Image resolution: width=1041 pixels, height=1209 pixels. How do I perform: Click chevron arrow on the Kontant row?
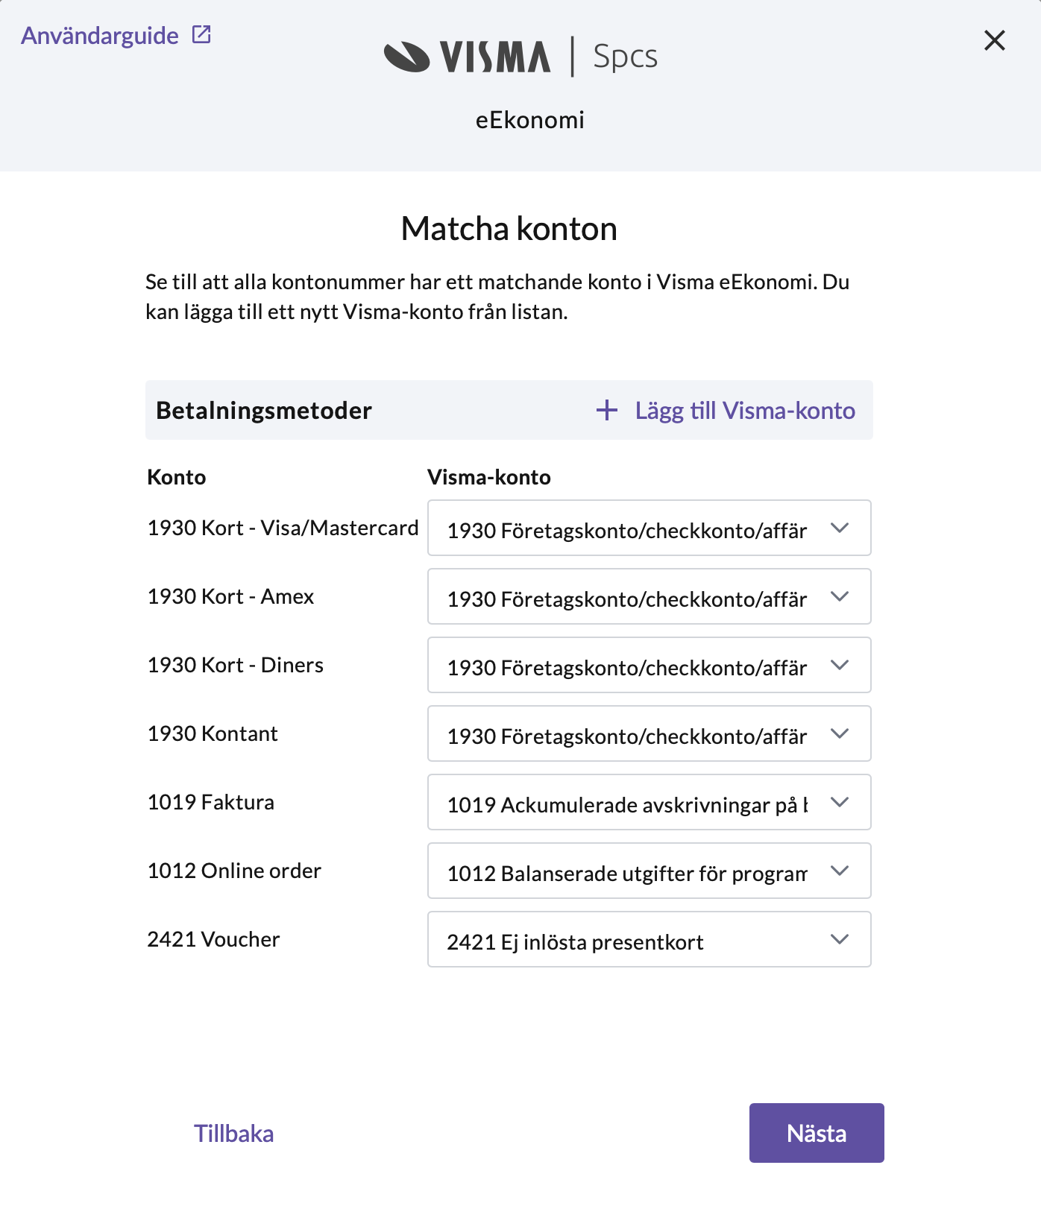coord(840,733)
